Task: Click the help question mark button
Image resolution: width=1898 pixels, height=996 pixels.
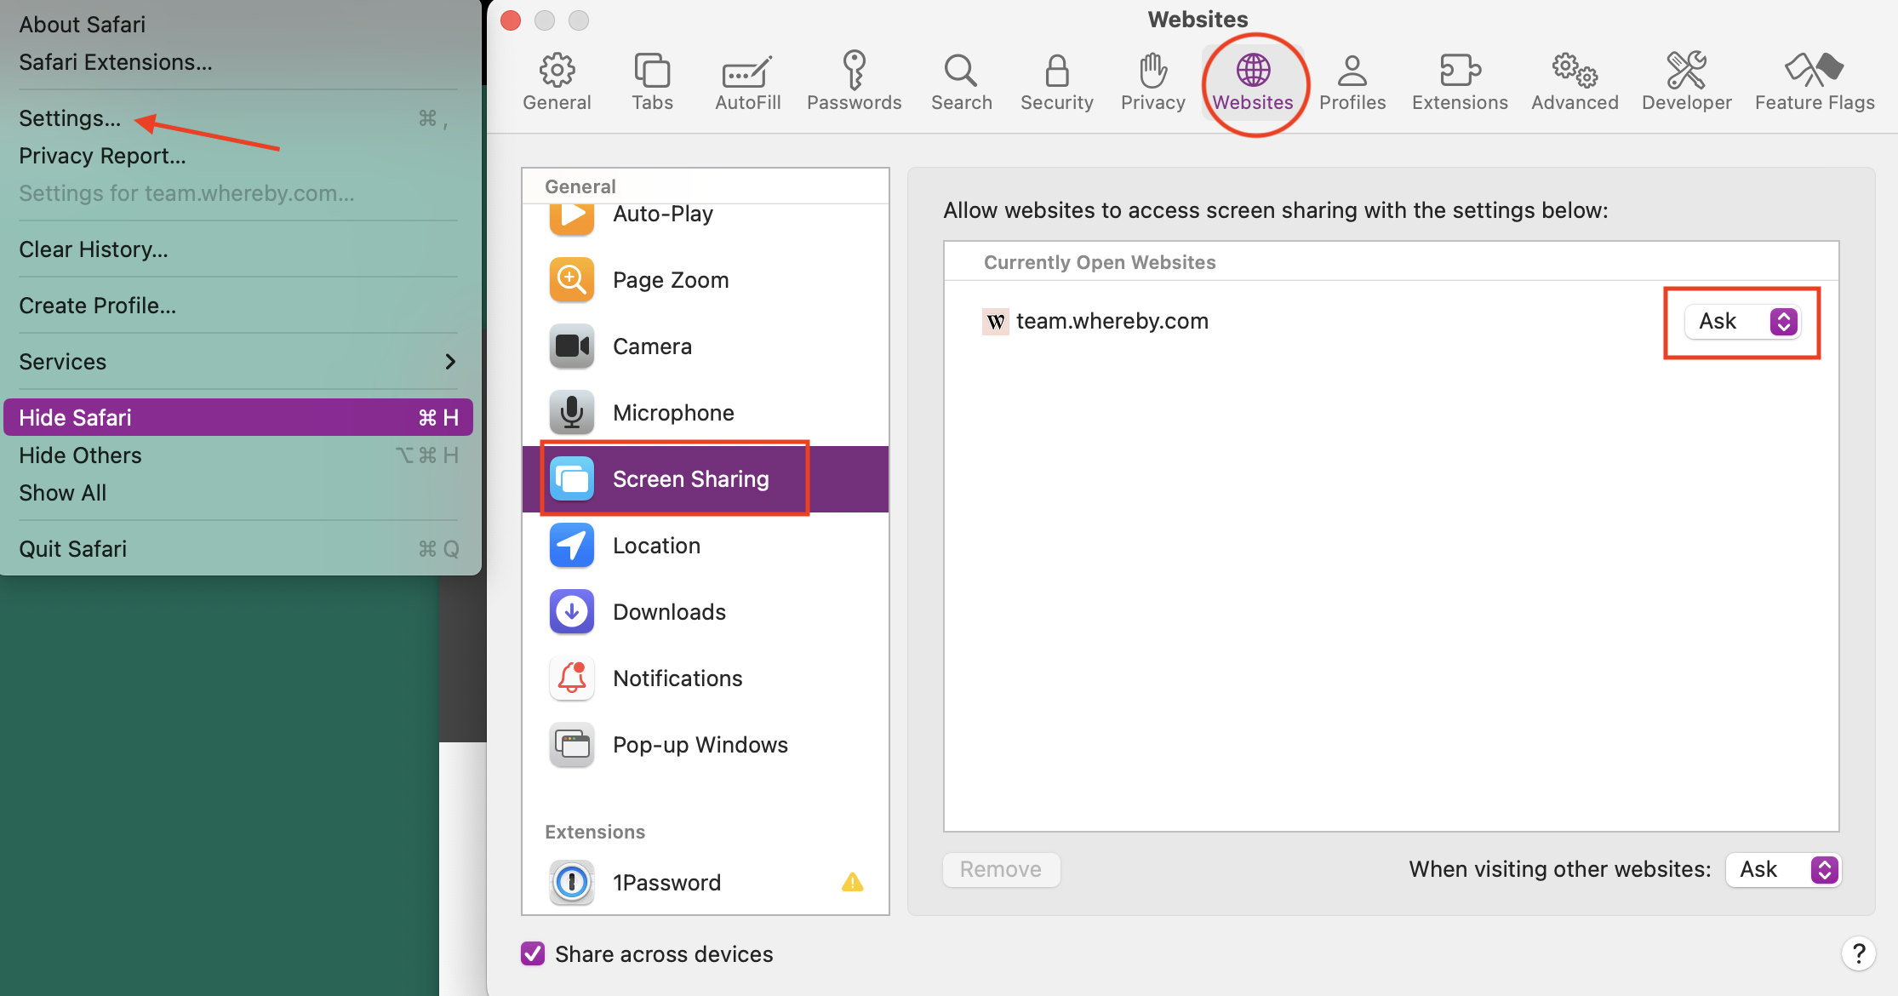Action: point(1858,953)
